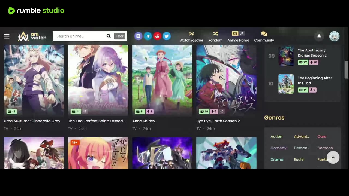Click episode count 12 on Too-Perfect Saint
Viewport: 349px width, 196px height.
[x=85, y=111]
